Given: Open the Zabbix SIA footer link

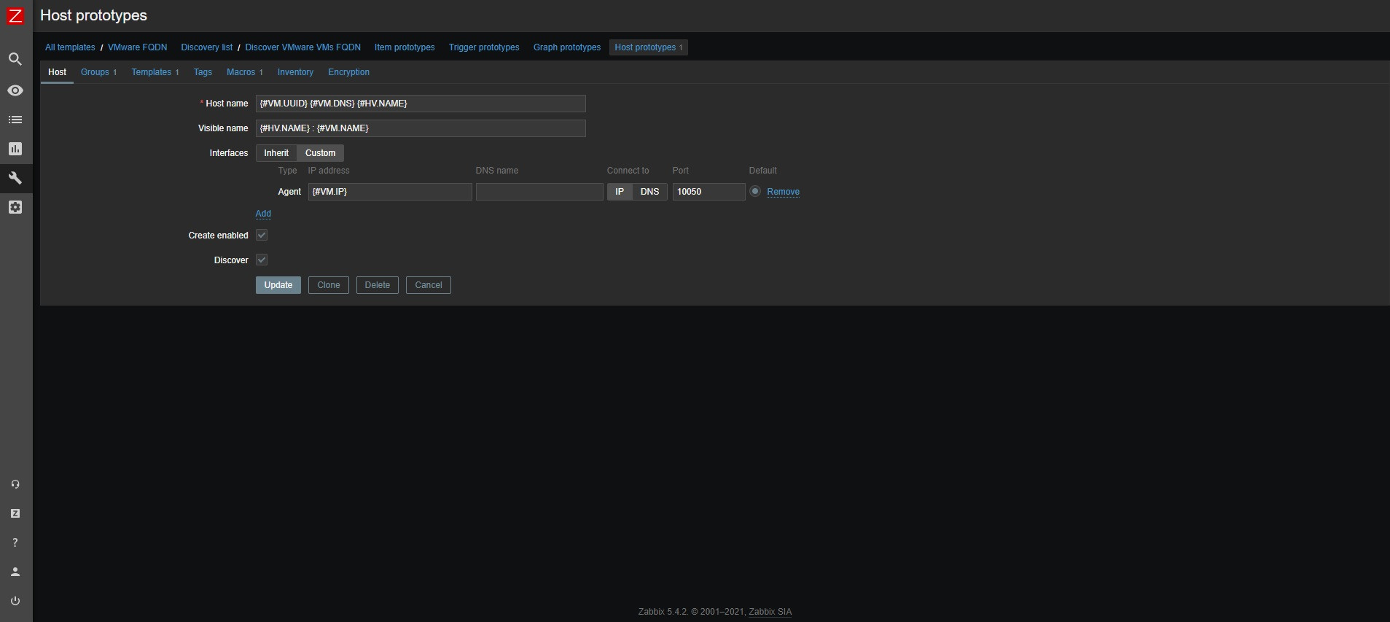Looking at the screenshot, I should pos(770,612).
